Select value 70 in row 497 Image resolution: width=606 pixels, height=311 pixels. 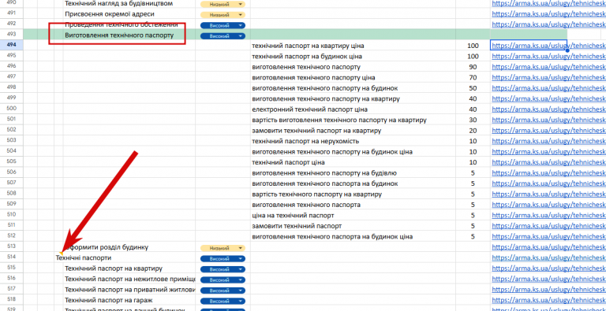click(x=473, y=78)
